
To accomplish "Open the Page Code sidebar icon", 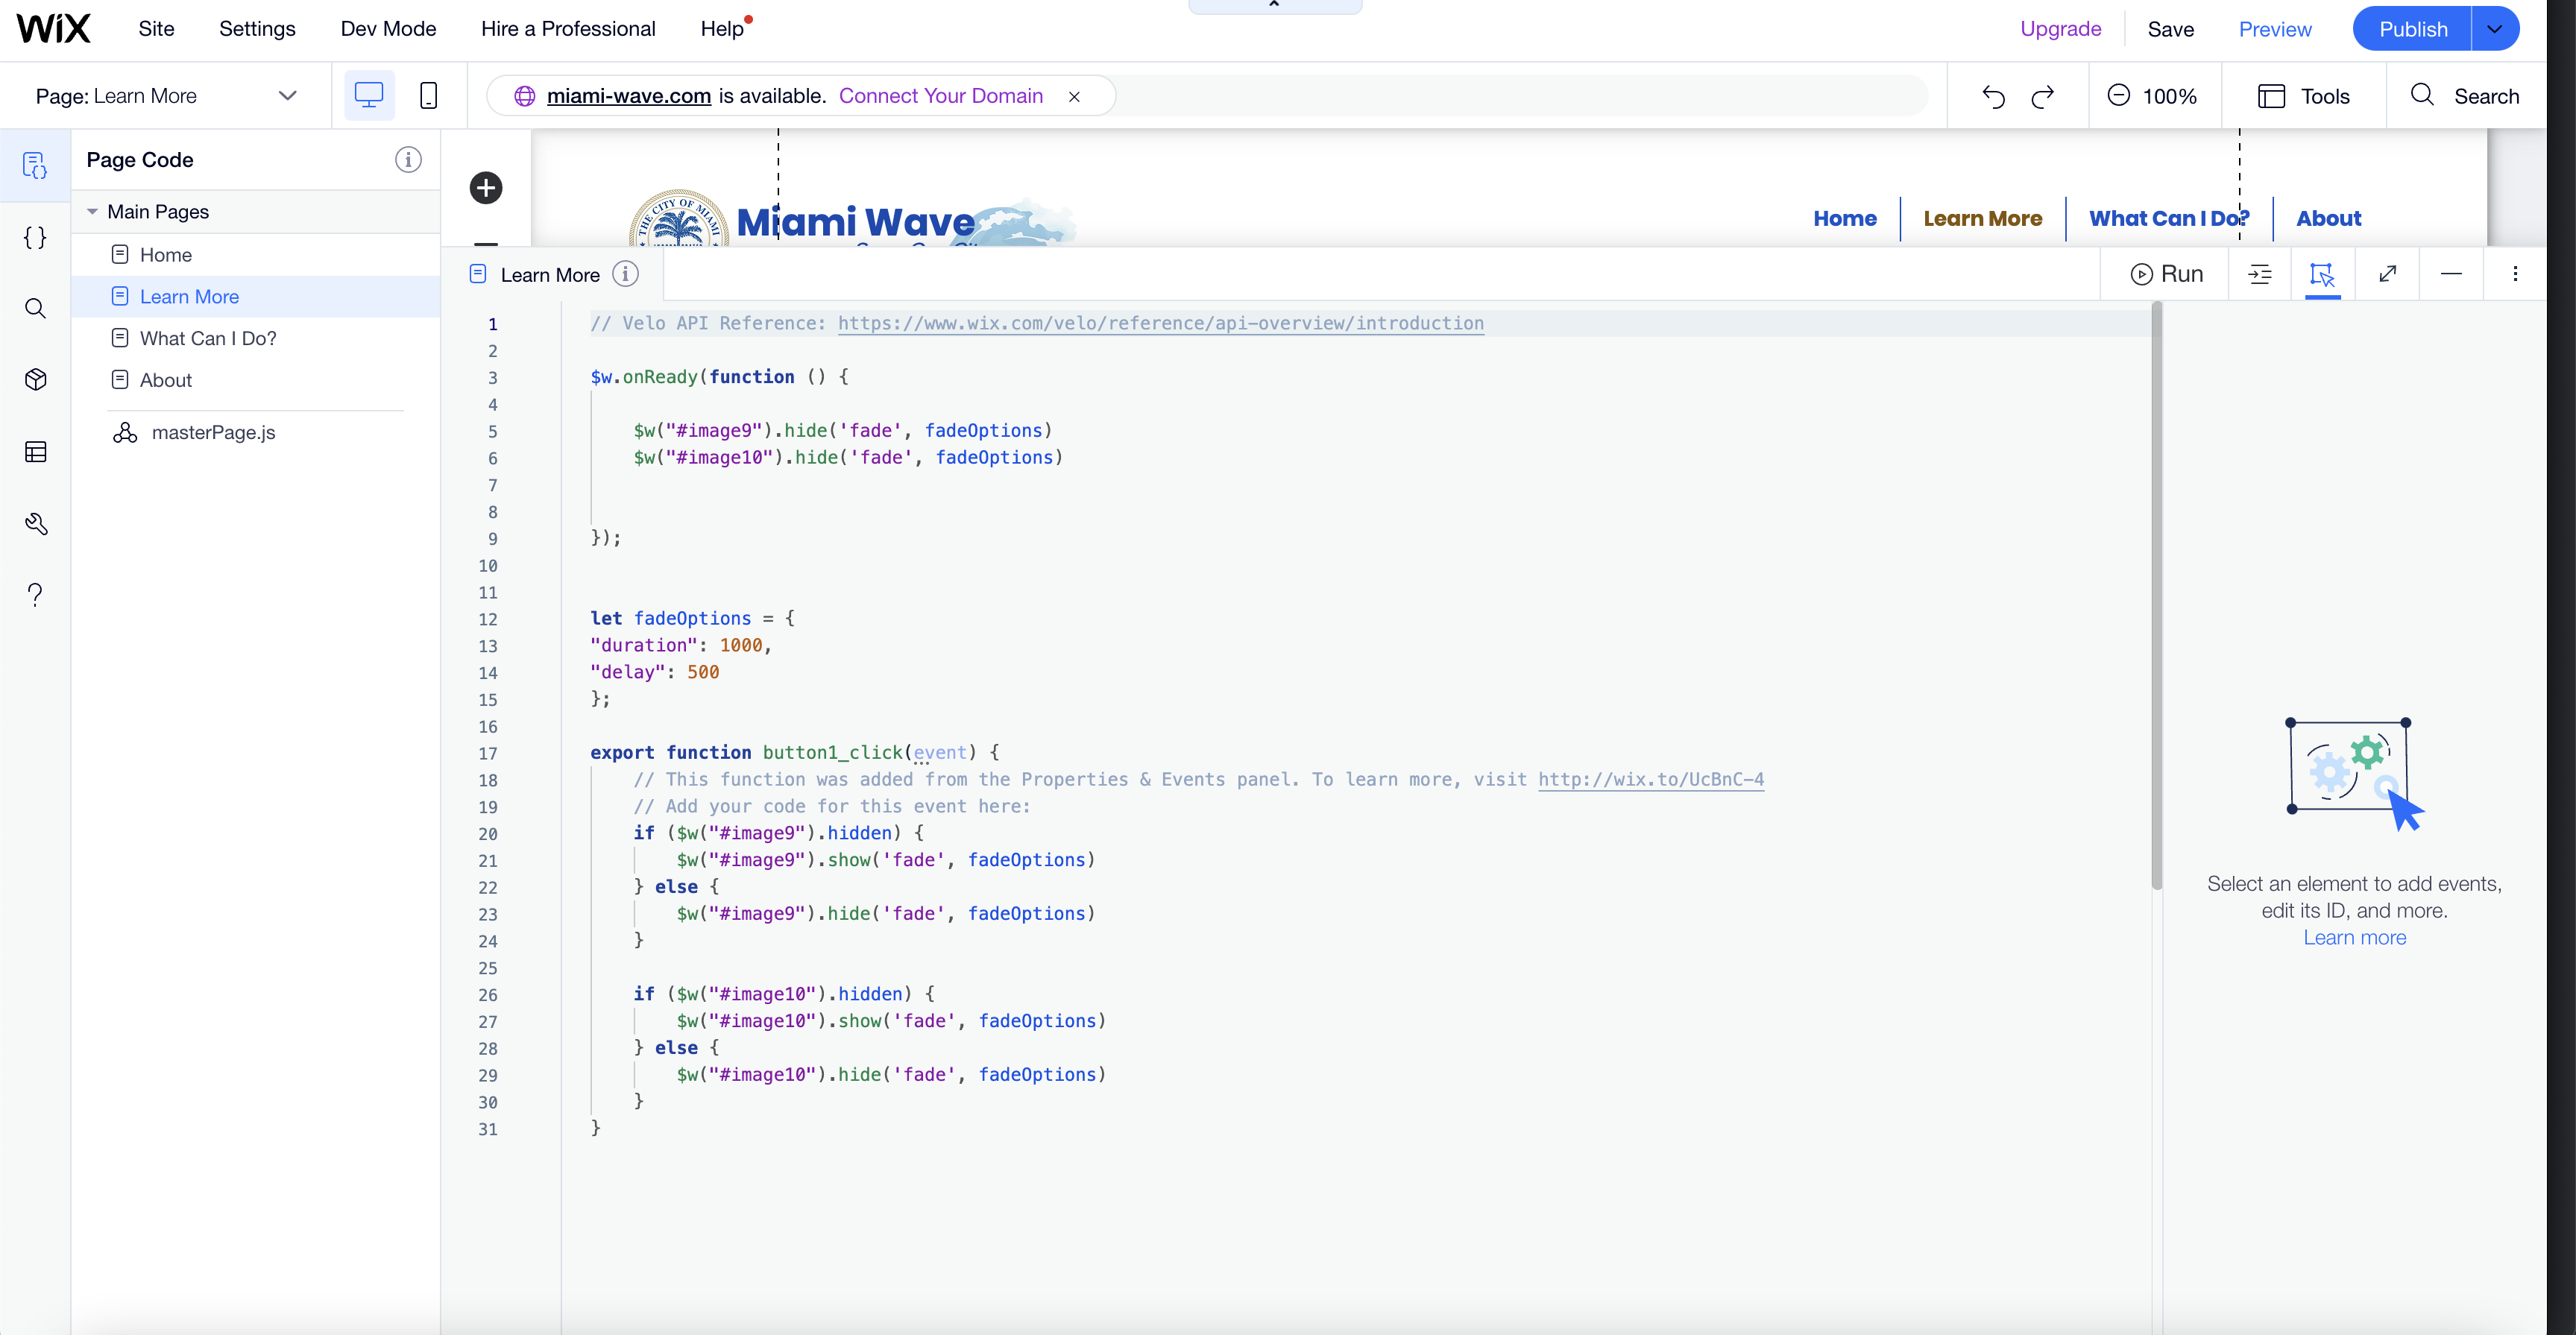I will pyautogui.click(x=35, y=165).
